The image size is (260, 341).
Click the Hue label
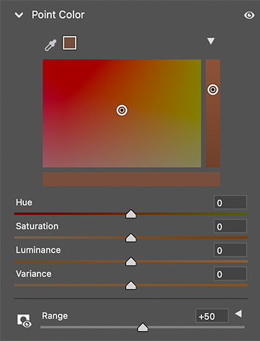point(24,203)
